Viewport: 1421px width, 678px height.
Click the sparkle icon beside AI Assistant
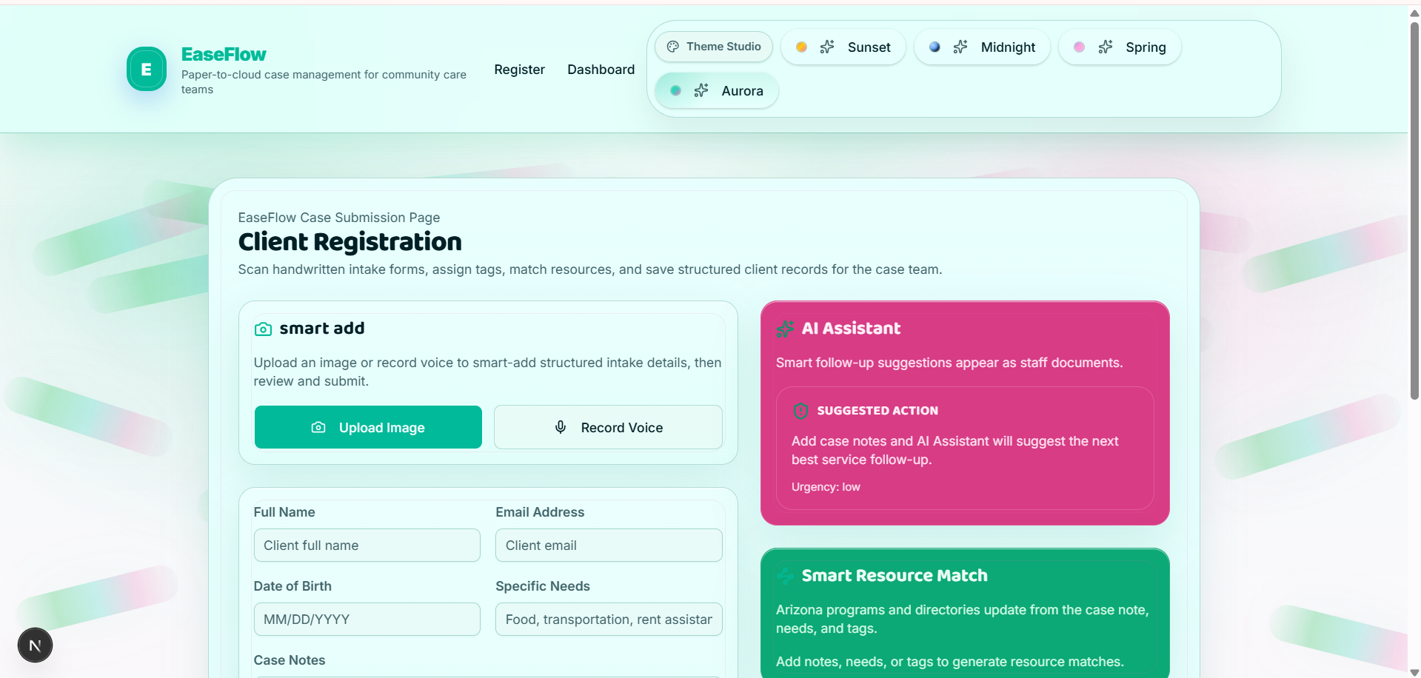[x=785, y=329]
